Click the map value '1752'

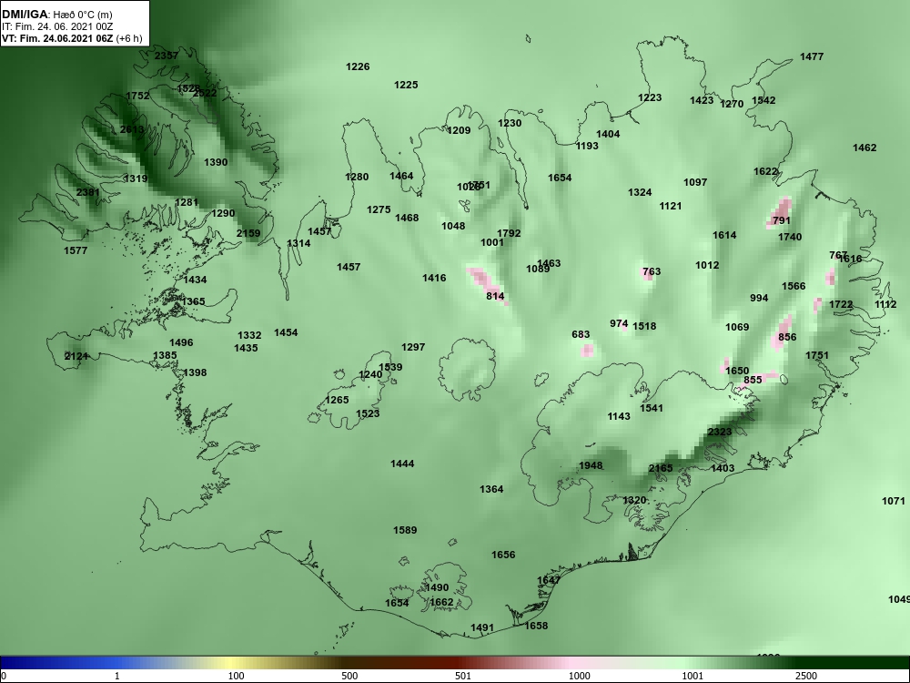point(137,96)
